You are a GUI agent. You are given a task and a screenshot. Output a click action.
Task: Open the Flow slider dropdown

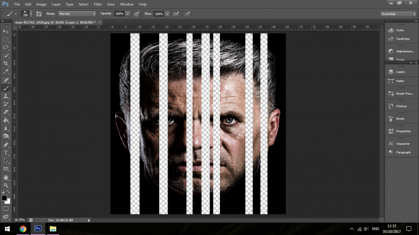167,14
